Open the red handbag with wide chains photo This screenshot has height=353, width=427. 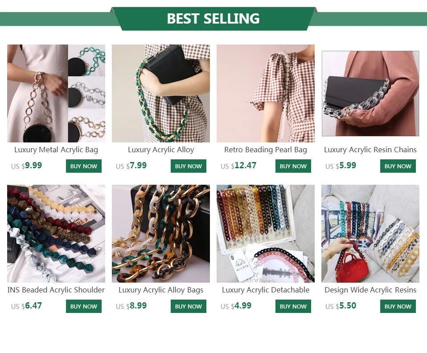[x=370, y=234]
